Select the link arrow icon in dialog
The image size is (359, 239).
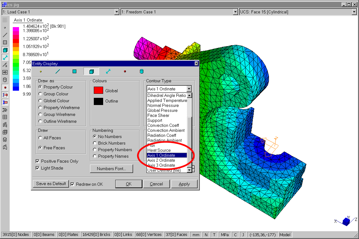(x=108, y=71)
